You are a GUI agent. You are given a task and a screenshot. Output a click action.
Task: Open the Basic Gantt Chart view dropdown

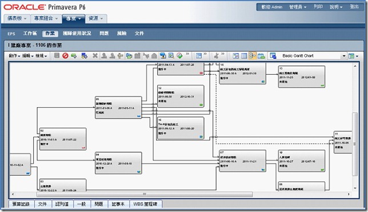point(344,56)
